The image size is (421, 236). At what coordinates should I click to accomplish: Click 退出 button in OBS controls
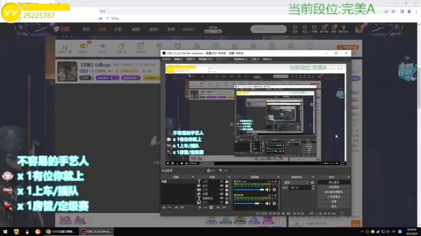pyautogui.click(x=334, y=206)
